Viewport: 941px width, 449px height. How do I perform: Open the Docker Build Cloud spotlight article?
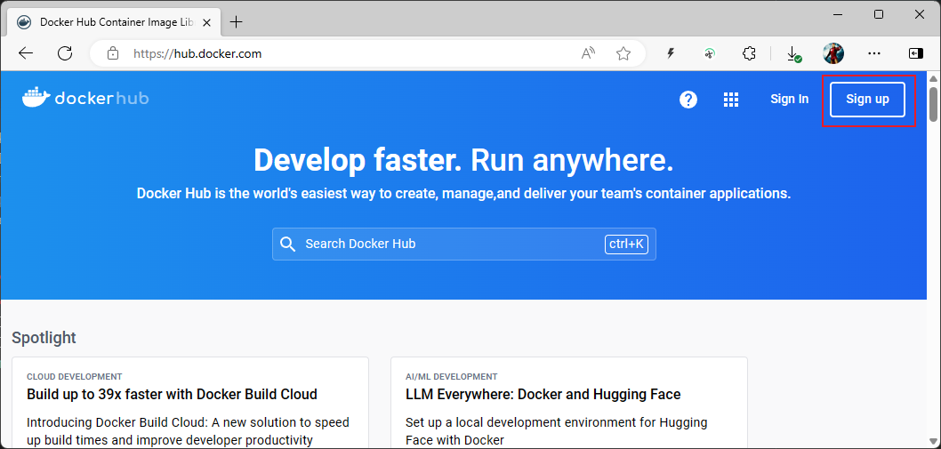coord(172,394)
